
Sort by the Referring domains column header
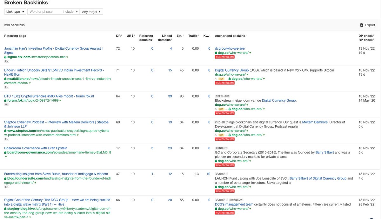point(146,38)
